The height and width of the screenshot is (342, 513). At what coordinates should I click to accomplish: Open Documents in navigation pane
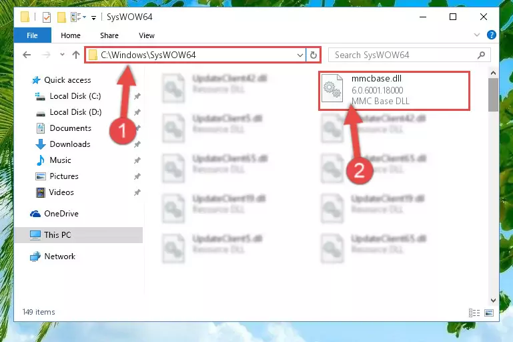pyautogui.click(x=70, y=128)
